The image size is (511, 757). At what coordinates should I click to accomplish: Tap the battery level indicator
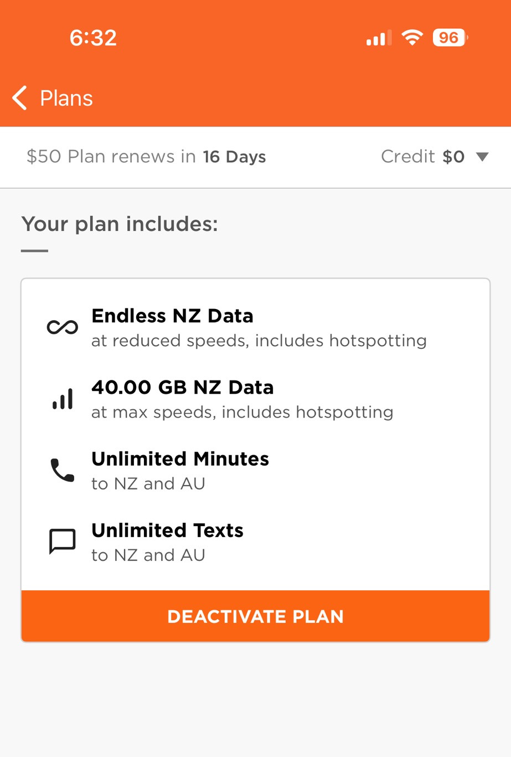coord(450,38)
